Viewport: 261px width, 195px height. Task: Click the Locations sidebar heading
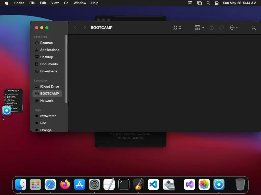pos(41,80)
